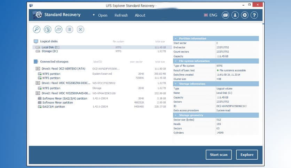Open the user account icon

235,15
